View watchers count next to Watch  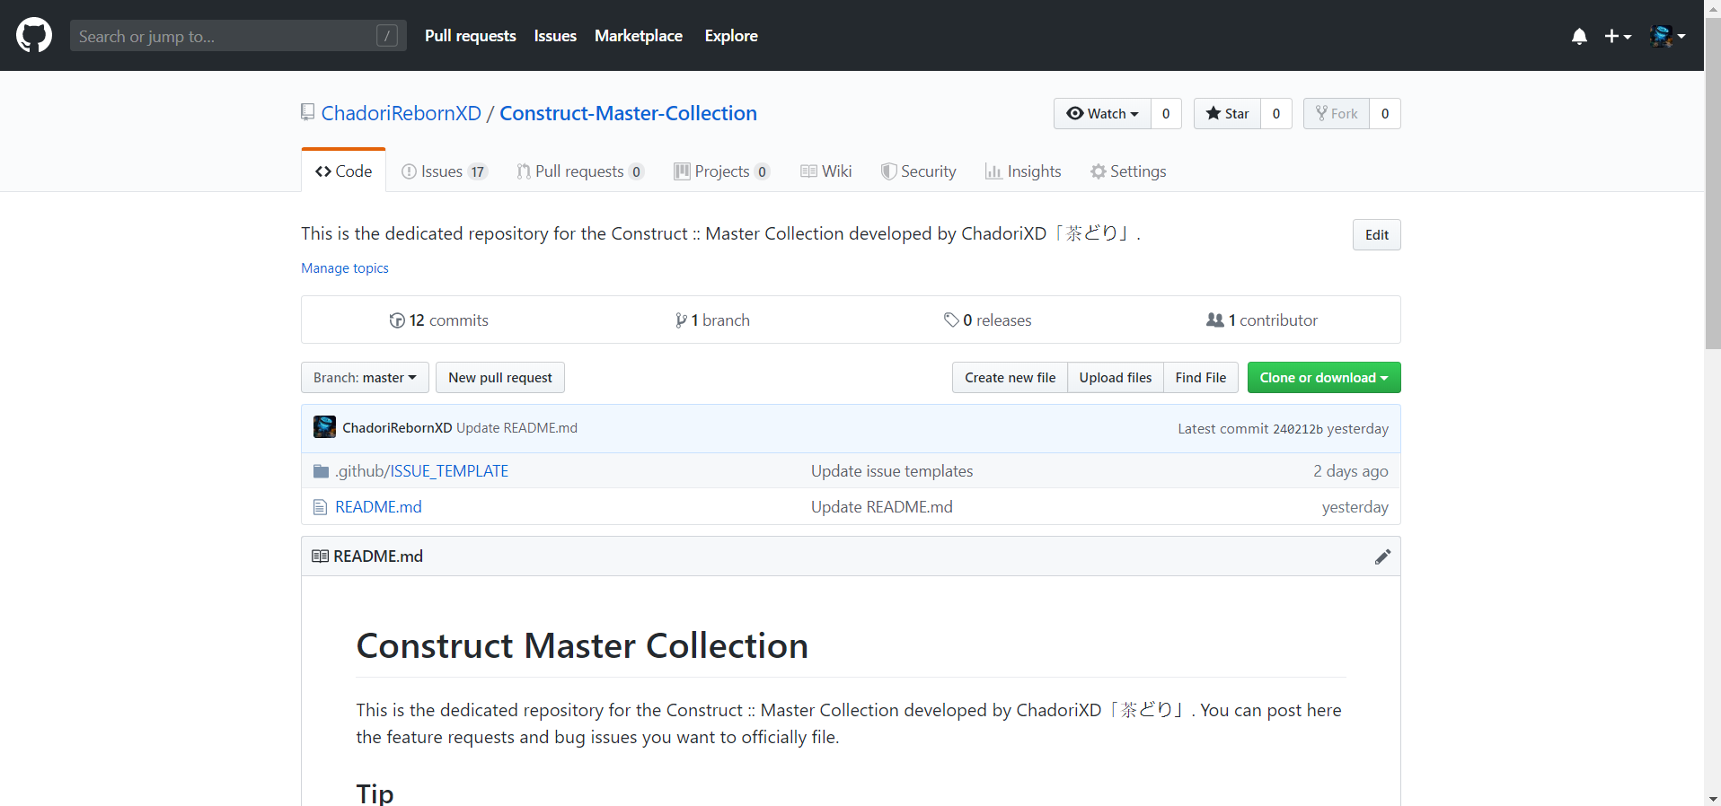[1166, 113]
